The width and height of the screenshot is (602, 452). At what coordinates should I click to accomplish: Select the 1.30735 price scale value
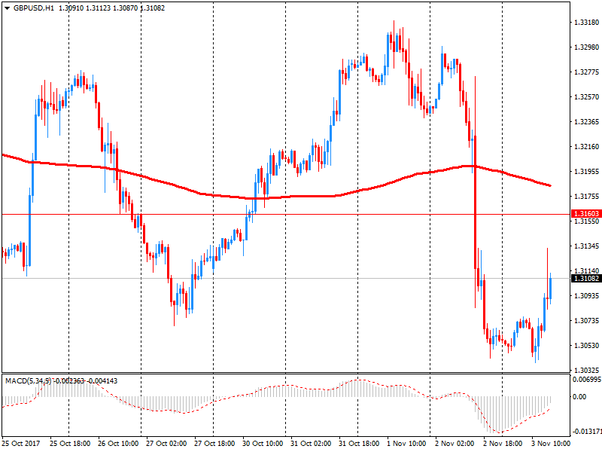pos(586,321)
